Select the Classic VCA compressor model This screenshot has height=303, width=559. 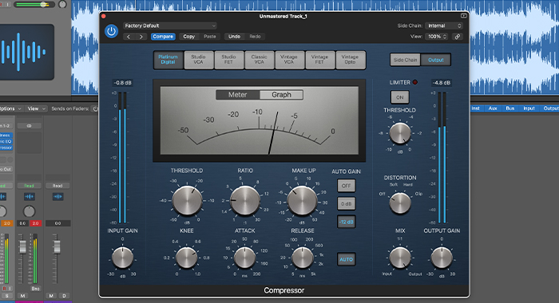click(260, 60)
